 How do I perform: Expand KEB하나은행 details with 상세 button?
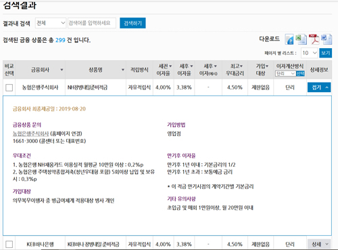point(319,244)
